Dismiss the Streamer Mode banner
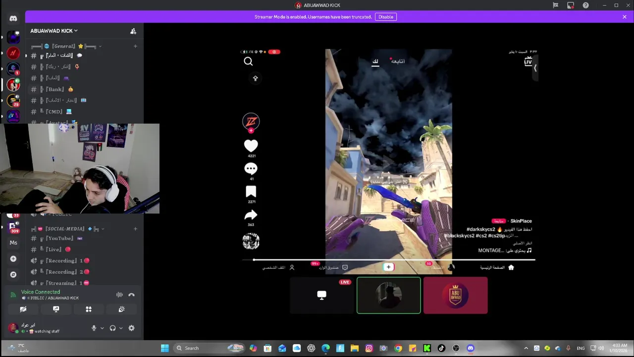The image size is (634, 357). pyautogui.click(x=624, y=17)
